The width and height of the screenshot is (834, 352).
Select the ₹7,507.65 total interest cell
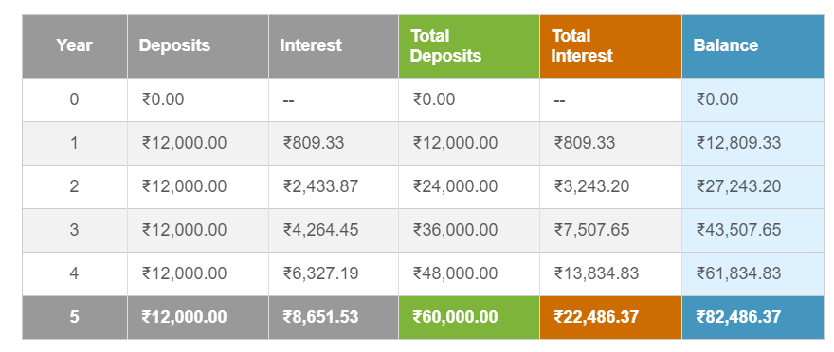click(610, 231)
